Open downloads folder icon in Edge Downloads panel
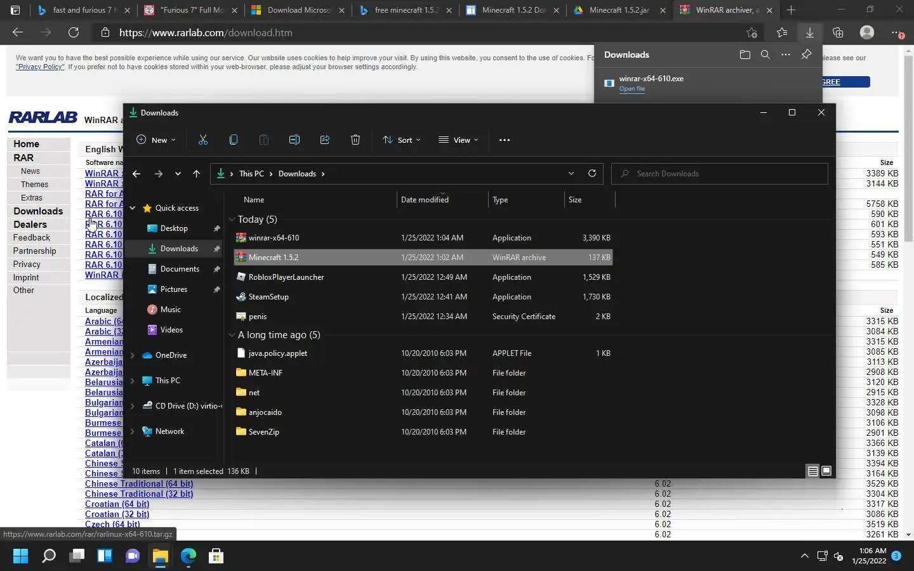Image resolution: width=914 pixels, height=571 pixels. [745, 55]
